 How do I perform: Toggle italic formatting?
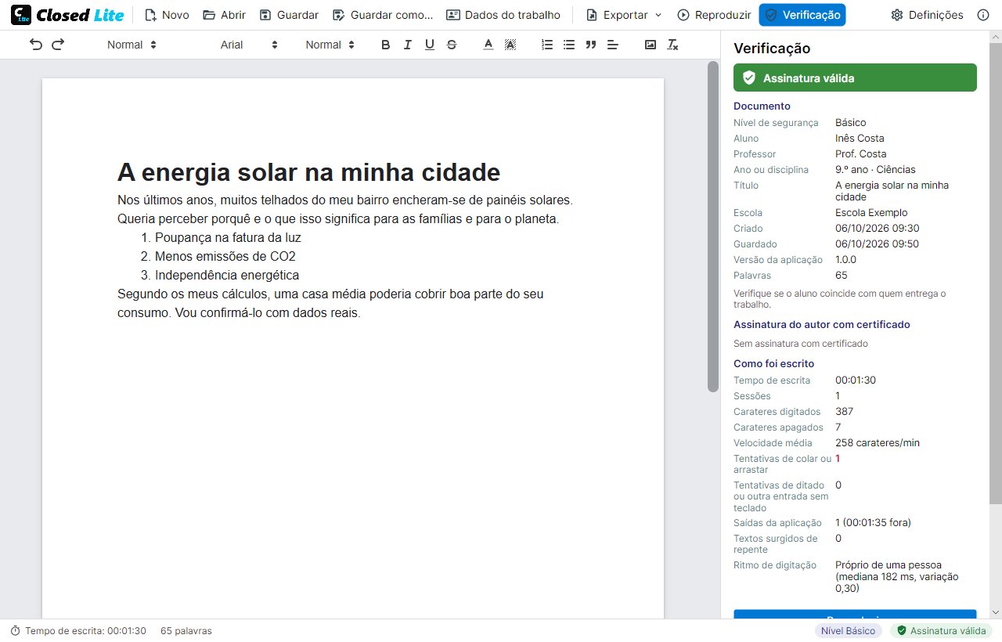407,45
